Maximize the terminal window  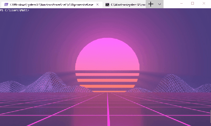click(193, 3)
